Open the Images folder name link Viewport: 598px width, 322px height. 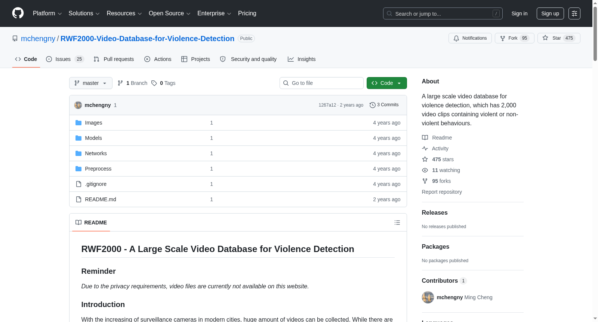93,123
